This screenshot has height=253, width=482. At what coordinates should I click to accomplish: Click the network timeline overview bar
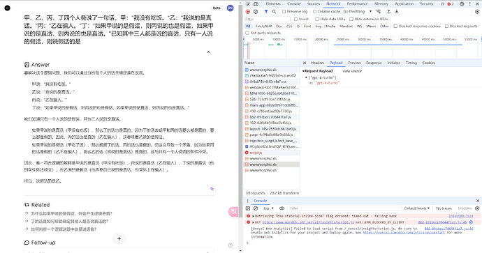coord(362,48)
